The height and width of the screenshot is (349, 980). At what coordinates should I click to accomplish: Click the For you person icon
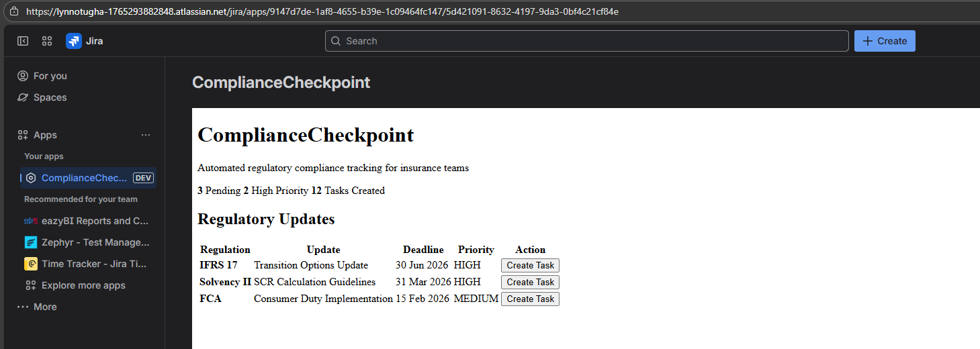click(x=23, y=76)
